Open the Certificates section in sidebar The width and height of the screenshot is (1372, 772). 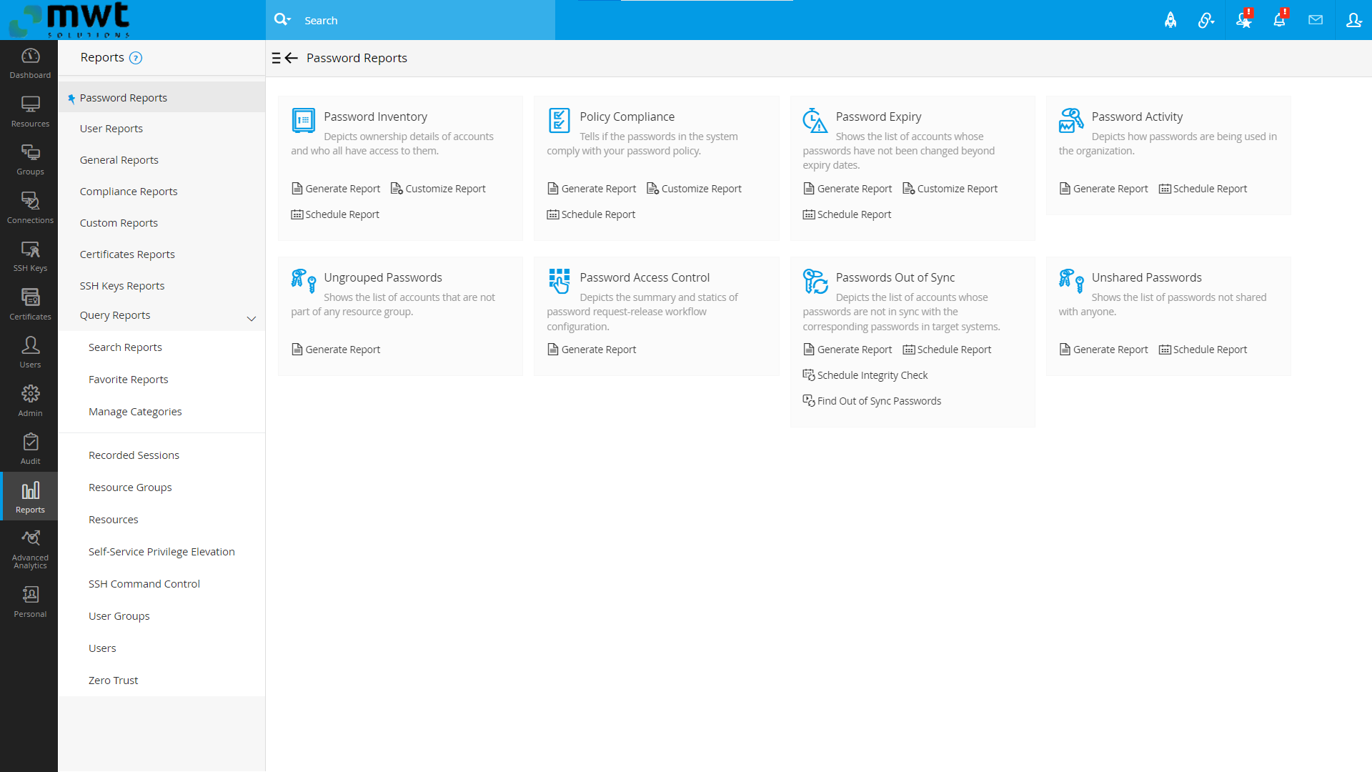(29, 303)
